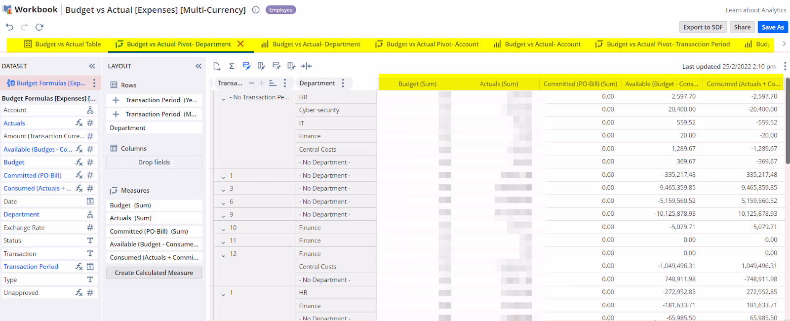Close the Budget vs Actual Pivot- Department tab
This screenshot has height=321, width=790.
pos(240,44)
